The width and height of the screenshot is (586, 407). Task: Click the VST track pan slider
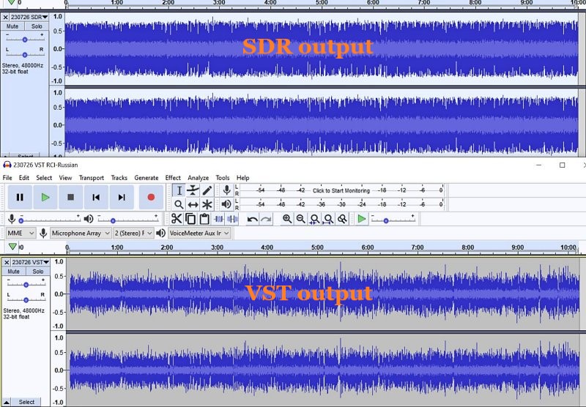coord(26,299)
